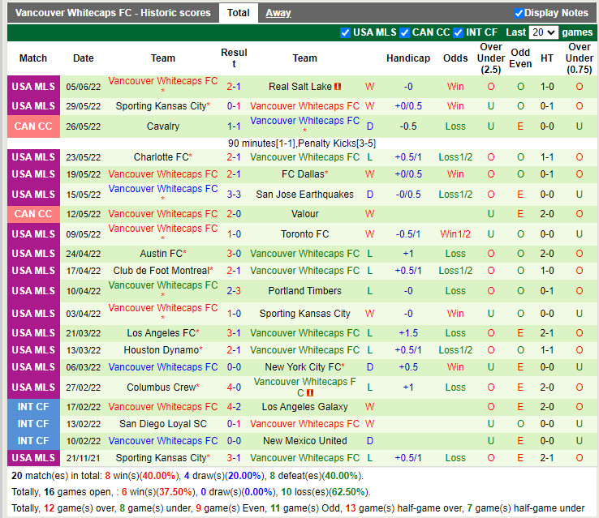Viewport: 599px width, 518px height.
Task: Open San Jose Earthquakes team page
Action: (x=304, y=195)
